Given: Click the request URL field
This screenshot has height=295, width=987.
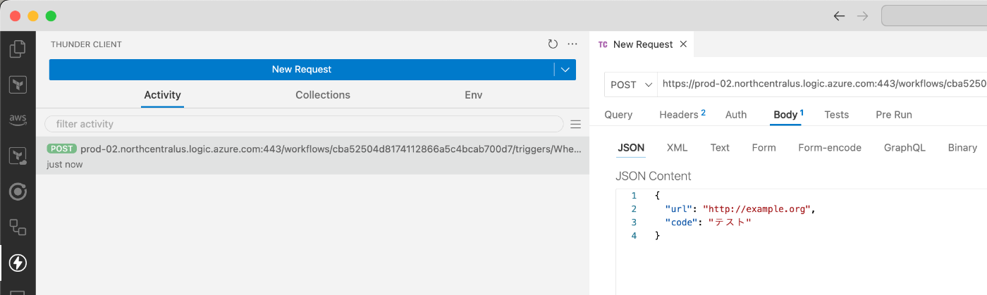Looking at the screenshot, I should click(822, 84).
